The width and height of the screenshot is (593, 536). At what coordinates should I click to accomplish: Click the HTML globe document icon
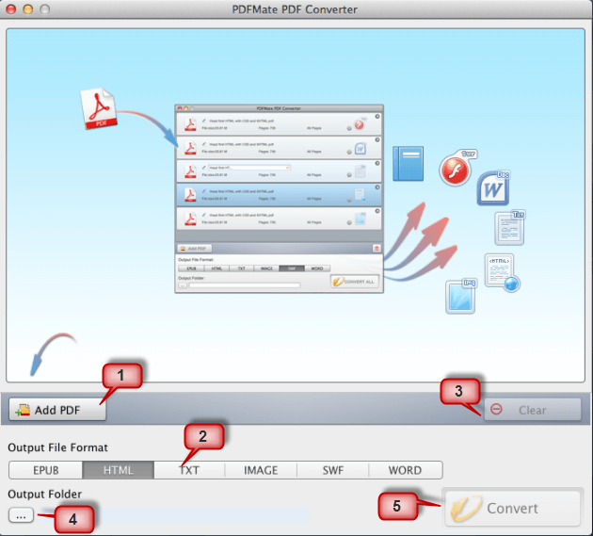coord(503,272)
